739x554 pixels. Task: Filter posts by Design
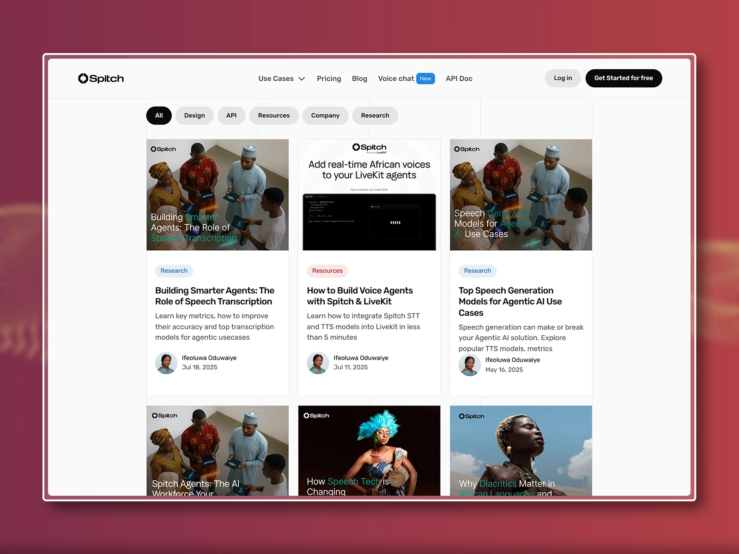(x=194, y=115)
